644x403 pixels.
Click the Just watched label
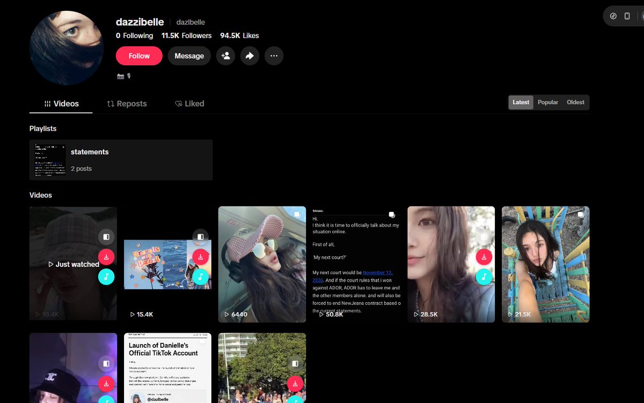(74, 264)
